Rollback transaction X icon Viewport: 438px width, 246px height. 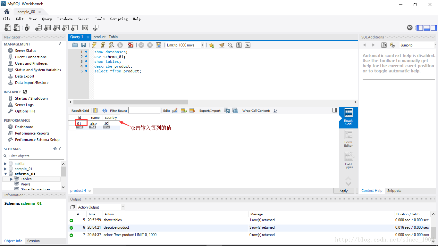[150, 45]
